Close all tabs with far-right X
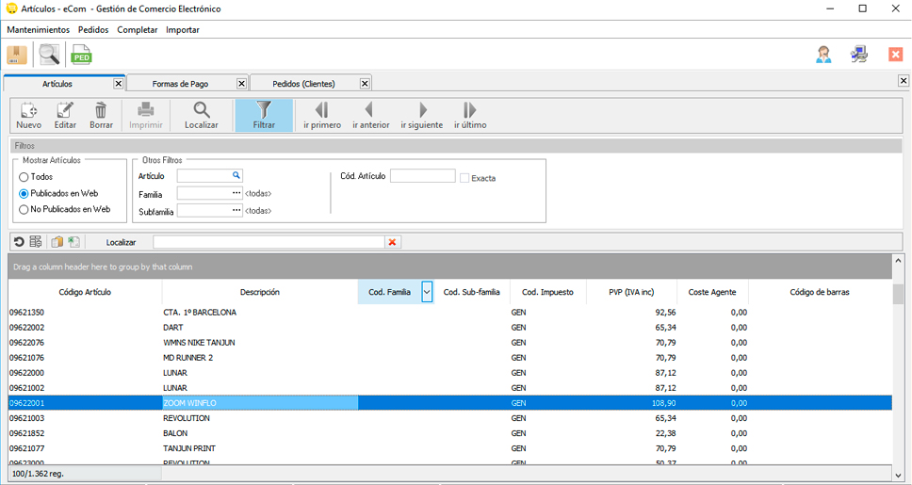The image size is (912, 485). [x=904, y=81]
